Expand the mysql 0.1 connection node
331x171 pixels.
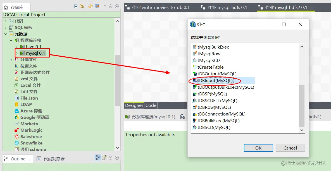tap(17, 53)
